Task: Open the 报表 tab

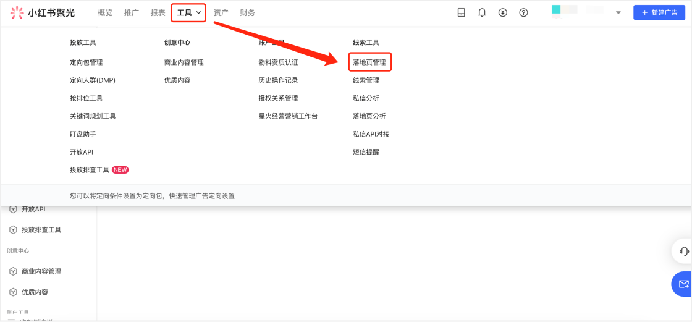Action: tap(158, 13)
